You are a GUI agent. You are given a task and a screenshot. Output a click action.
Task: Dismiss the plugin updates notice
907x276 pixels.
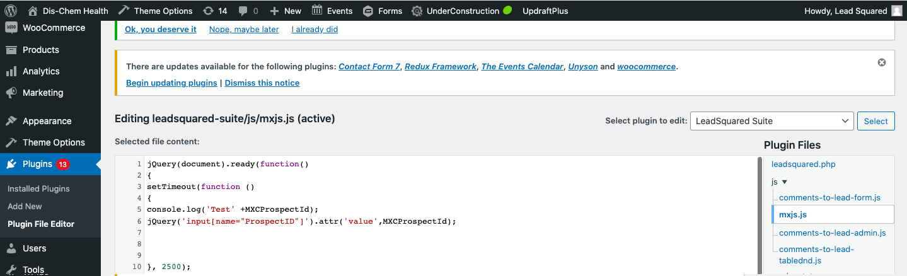(882, 62)
